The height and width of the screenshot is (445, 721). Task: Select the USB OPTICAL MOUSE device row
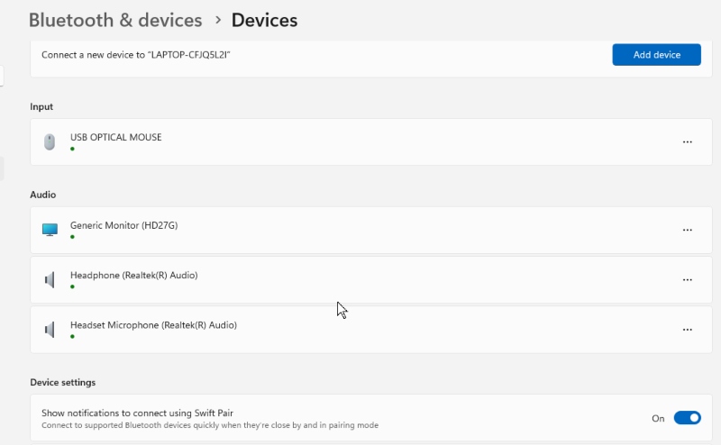[371, 142]
